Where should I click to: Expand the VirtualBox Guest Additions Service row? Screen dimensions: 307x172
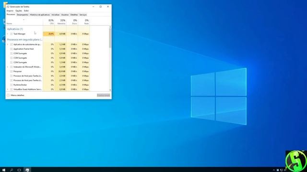tap(8, 89)
